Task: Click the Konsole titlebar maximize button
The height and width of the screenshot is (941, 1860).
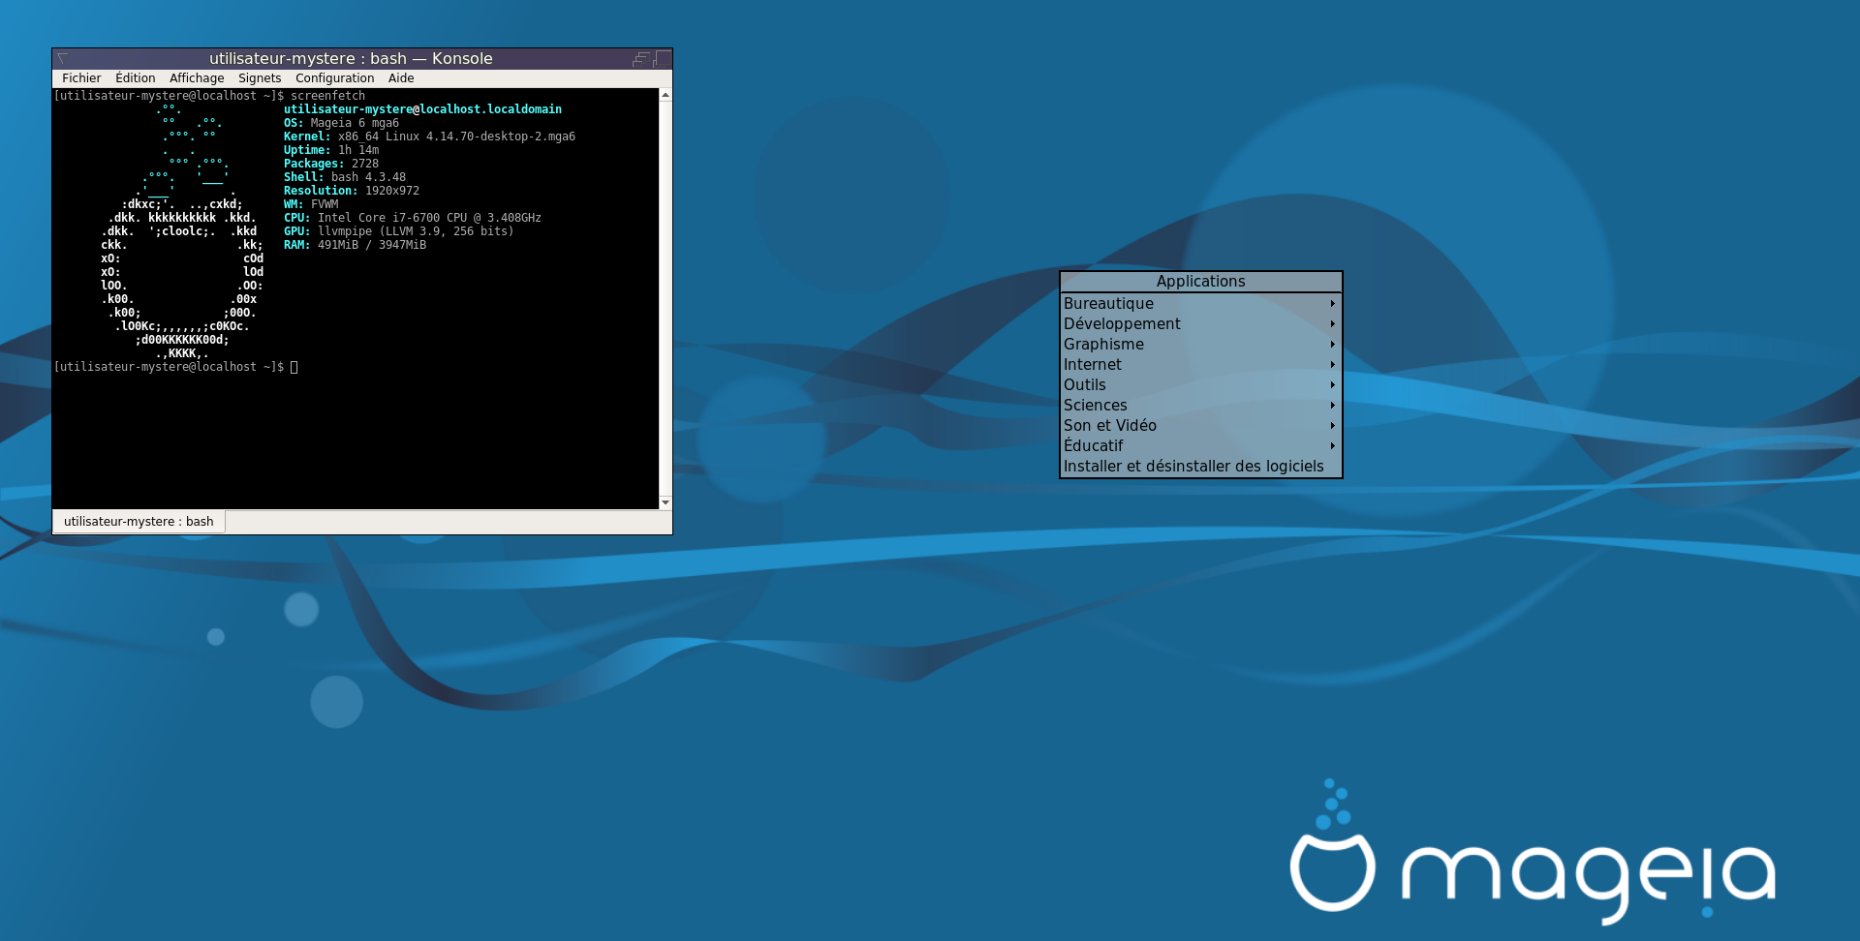Action: pyautogui.click(x=663, y=59)
